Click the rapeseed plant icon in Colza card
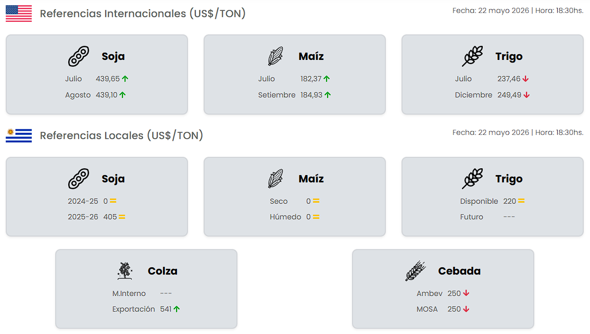Viewport: 590px width, 334px height. [125, 271]
